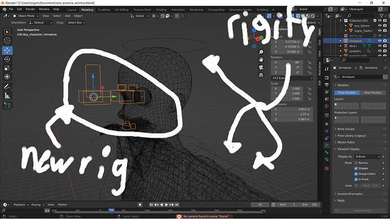Switch to the Sculpting workspace tab
The height and width of the screenshot is (219, 390).
point(104,10)
